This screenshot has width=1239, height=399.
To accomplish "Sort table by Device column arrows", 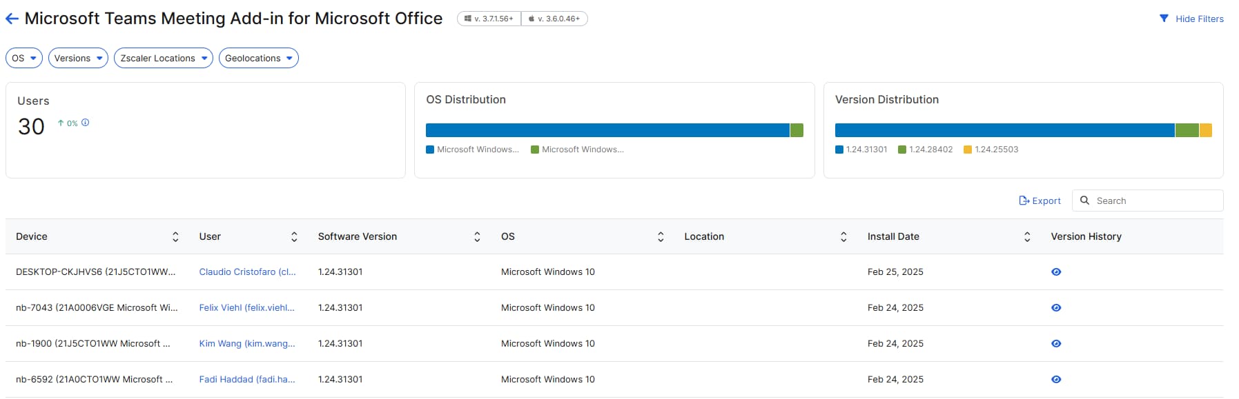I will point(175,236).
